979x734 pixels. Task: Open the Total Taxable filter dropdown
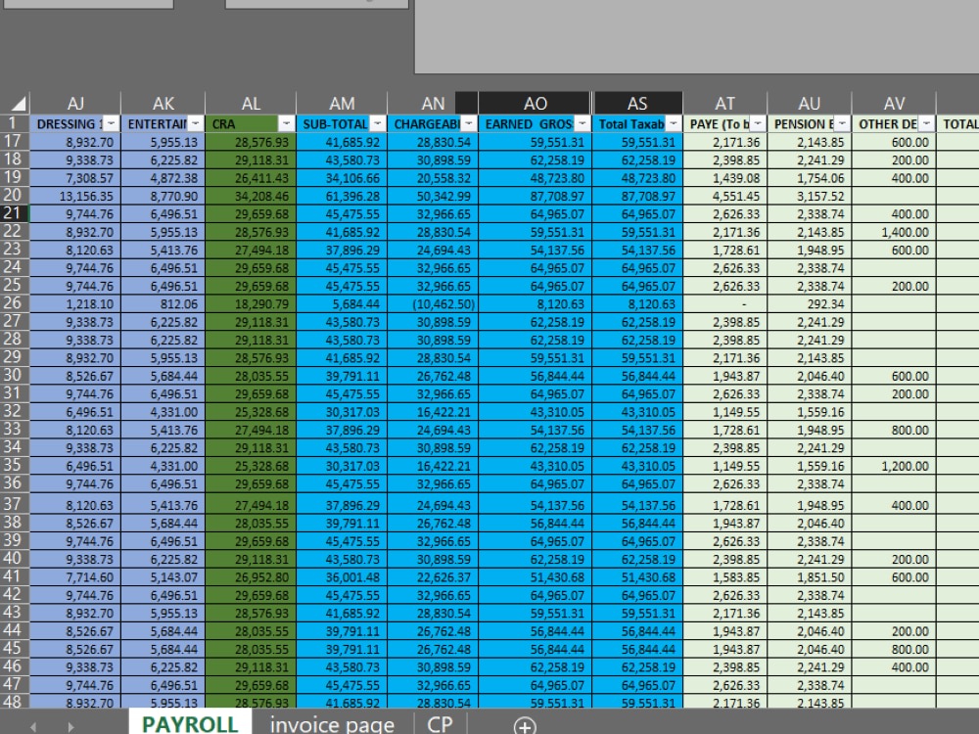[674, 123]
